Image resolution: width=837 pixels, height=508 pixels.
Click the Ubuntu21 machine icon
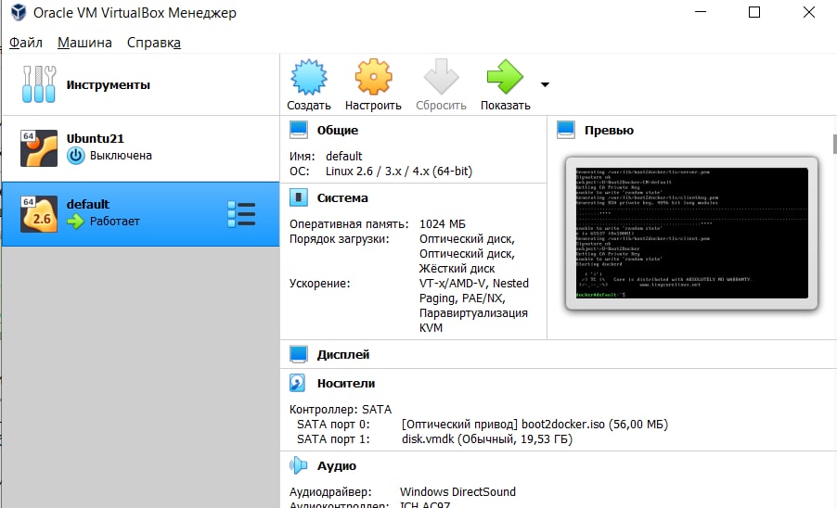coord(38,148)
